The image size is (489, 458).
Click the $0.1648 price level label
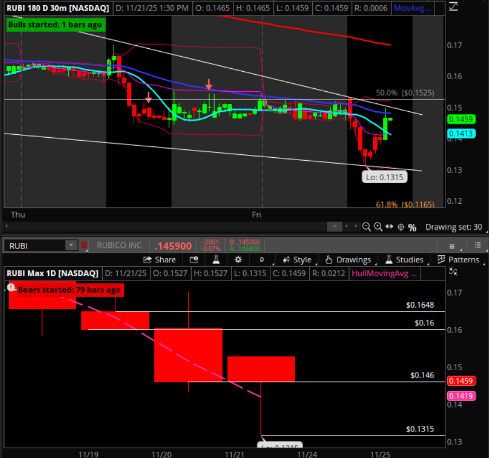[x=420, y=305]
